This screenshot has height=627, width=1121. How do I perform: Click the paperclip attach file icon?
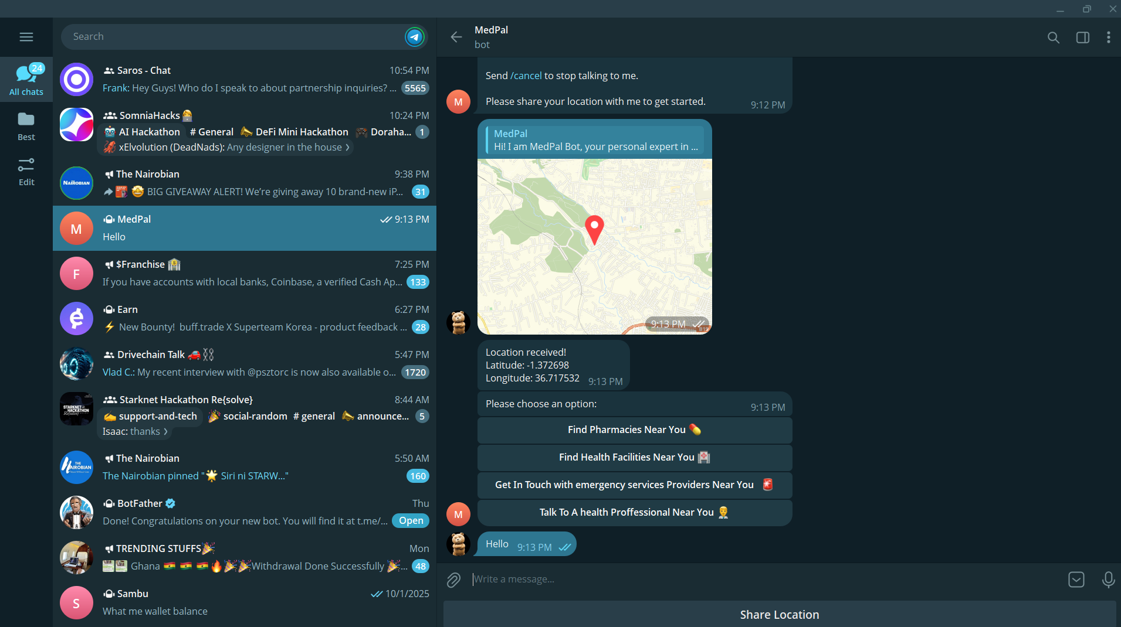tap(453, 580)
